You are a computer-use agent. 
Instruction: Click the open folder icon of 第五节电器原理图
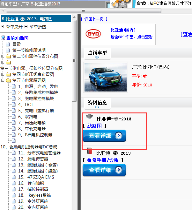pyautogui.click(x=9, y=80)
